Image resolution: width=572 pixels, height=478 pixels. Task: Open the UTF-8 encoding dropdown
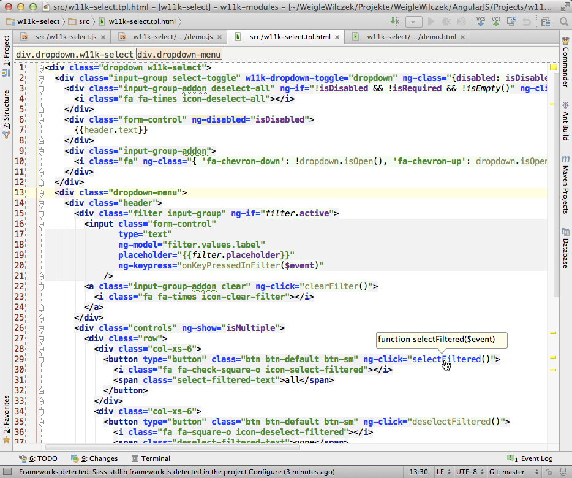point(470,472)
